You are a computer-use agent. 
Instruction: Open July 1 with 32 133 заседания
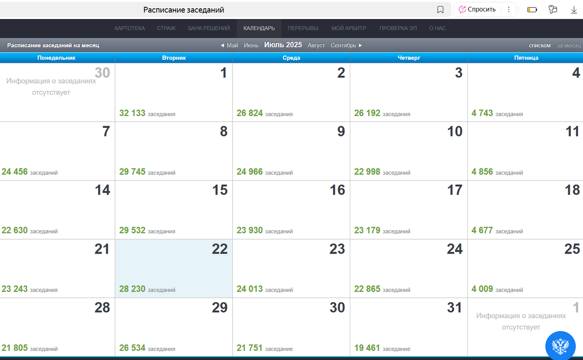click(174, 92)
